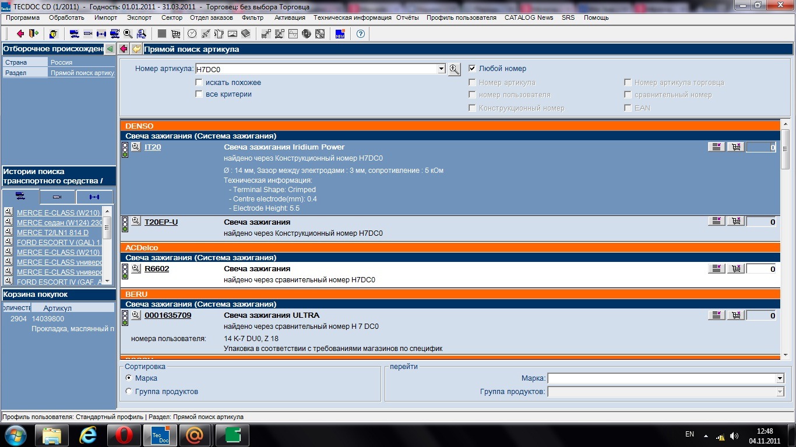
Task: Open MERCE T2/LN1 814 D from history
Action: click(x=53, y=232)
